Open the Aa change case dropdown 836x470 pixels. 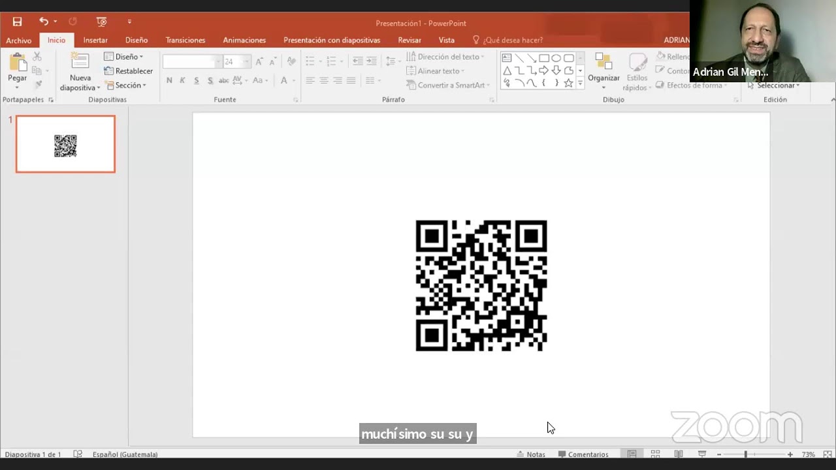click(261, 80)
